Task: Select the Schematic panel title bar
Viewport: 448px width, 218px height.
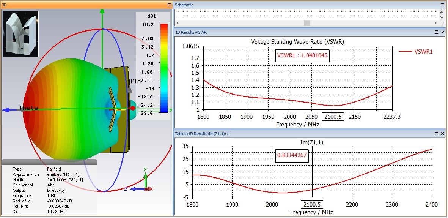Action: [303, 5]
